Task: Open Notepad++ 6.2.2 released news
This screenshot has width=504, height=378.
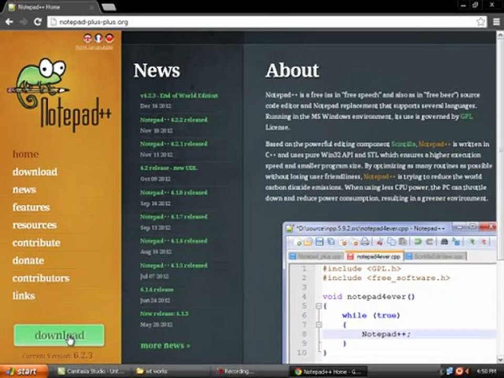Action: [174, 120]
